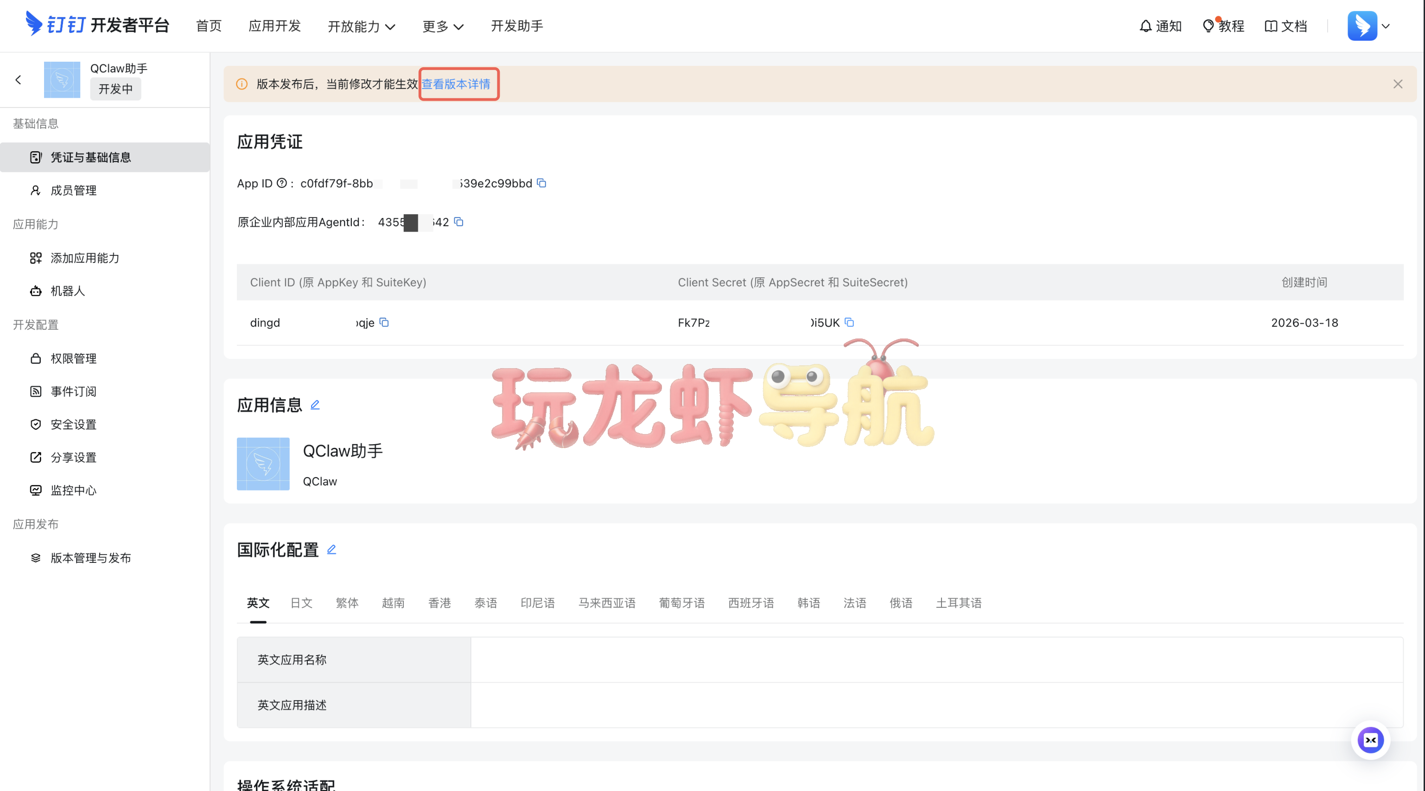
Task: Expand the account dropdown arrow
Action: point(1386,26)
